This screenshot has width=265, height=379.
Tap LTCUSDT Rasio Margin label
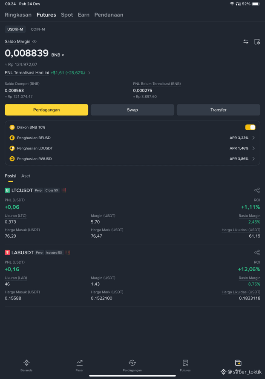tap(250, 216)
